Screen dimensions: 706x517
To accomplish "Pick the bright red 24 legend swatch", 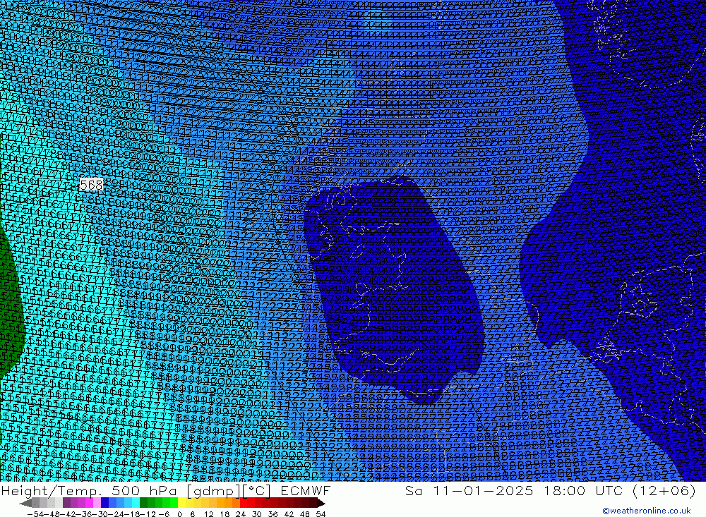I will pyautogui.click(x=244, y=503).
